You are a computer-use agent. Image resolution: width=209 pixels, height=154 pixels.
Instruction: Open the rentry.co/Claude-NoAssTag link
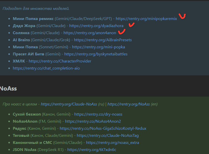click(108, 135)
